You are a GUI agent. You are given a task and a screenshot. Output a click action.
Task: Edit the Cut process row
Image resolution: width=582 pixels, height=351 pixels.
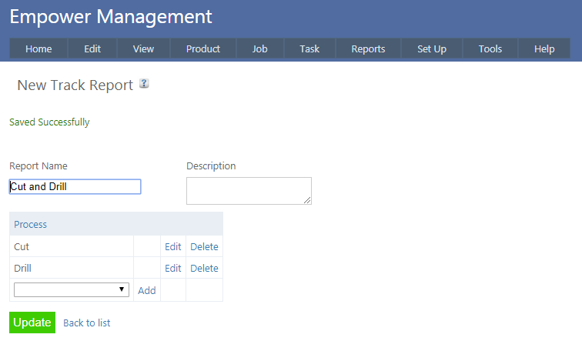[x=173, y=247]
